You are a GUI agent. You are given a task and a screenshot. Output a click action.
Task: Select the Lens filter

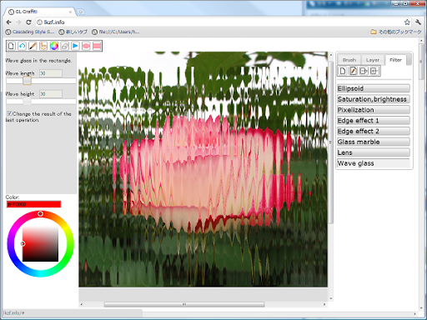pyautogui.click(x=374, y=152)
